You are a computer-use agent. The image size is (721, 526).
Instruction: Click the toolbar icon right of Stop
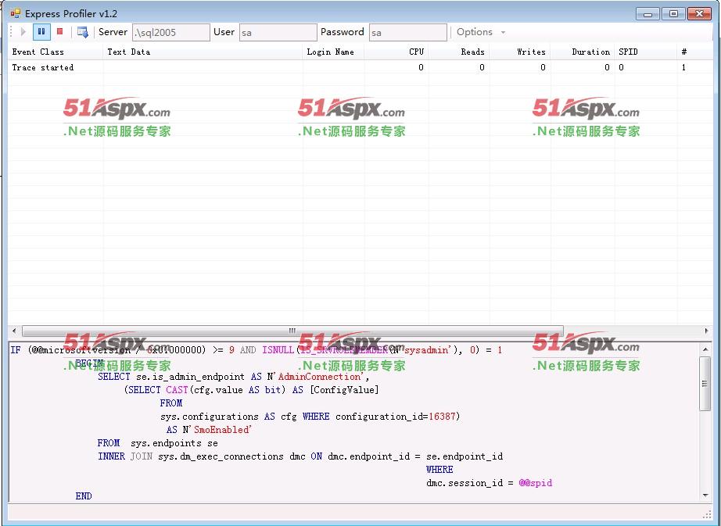[x=83, y=32]
